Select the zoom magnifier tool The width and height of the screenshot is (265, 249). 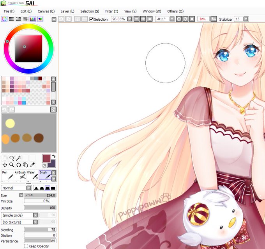point(12,165)
